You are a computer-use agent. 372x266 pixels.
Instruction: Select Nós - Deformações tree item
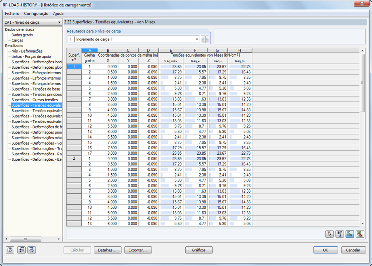click(27, 51)
